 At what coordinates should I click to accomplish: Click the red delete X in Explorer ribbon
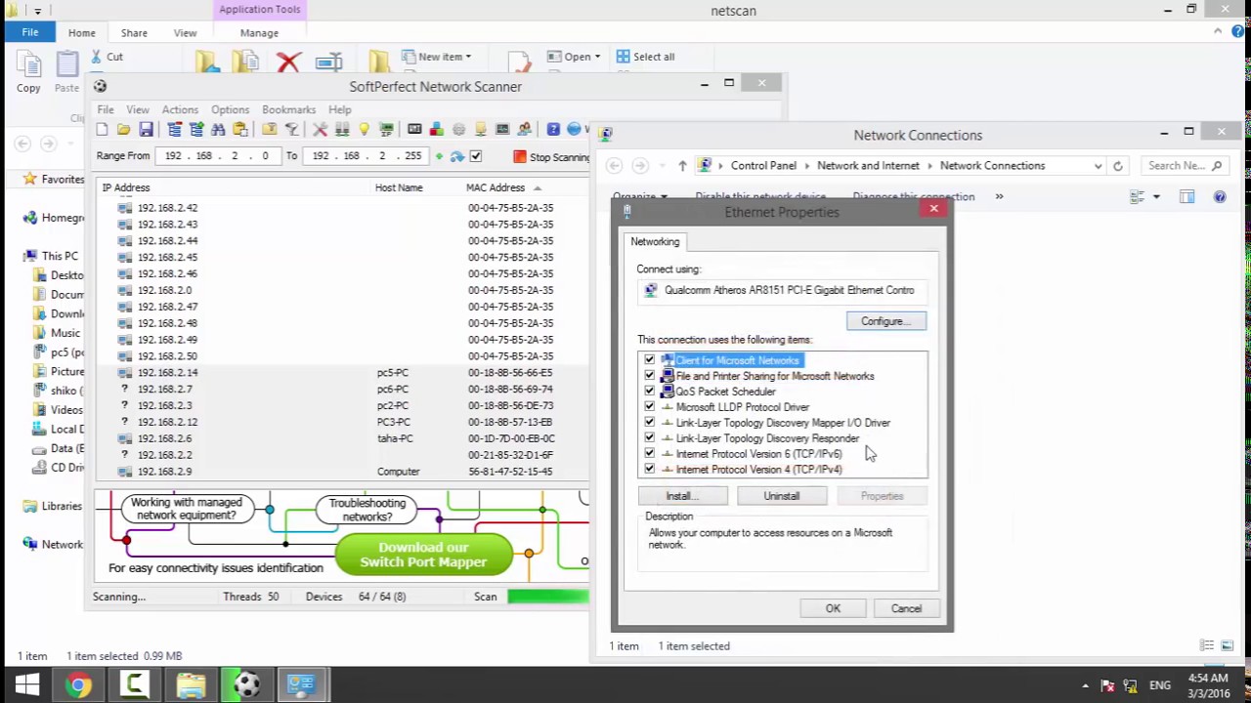288,63
